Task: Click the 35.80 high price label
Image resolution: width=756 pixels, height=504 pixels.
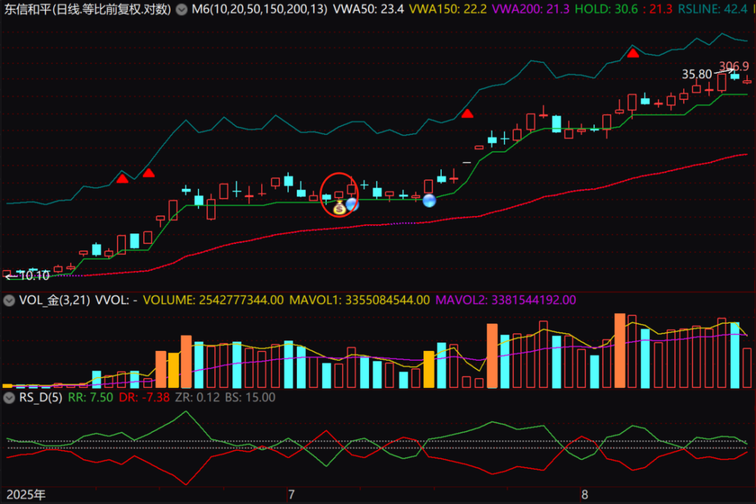Action: coord(696,74)
